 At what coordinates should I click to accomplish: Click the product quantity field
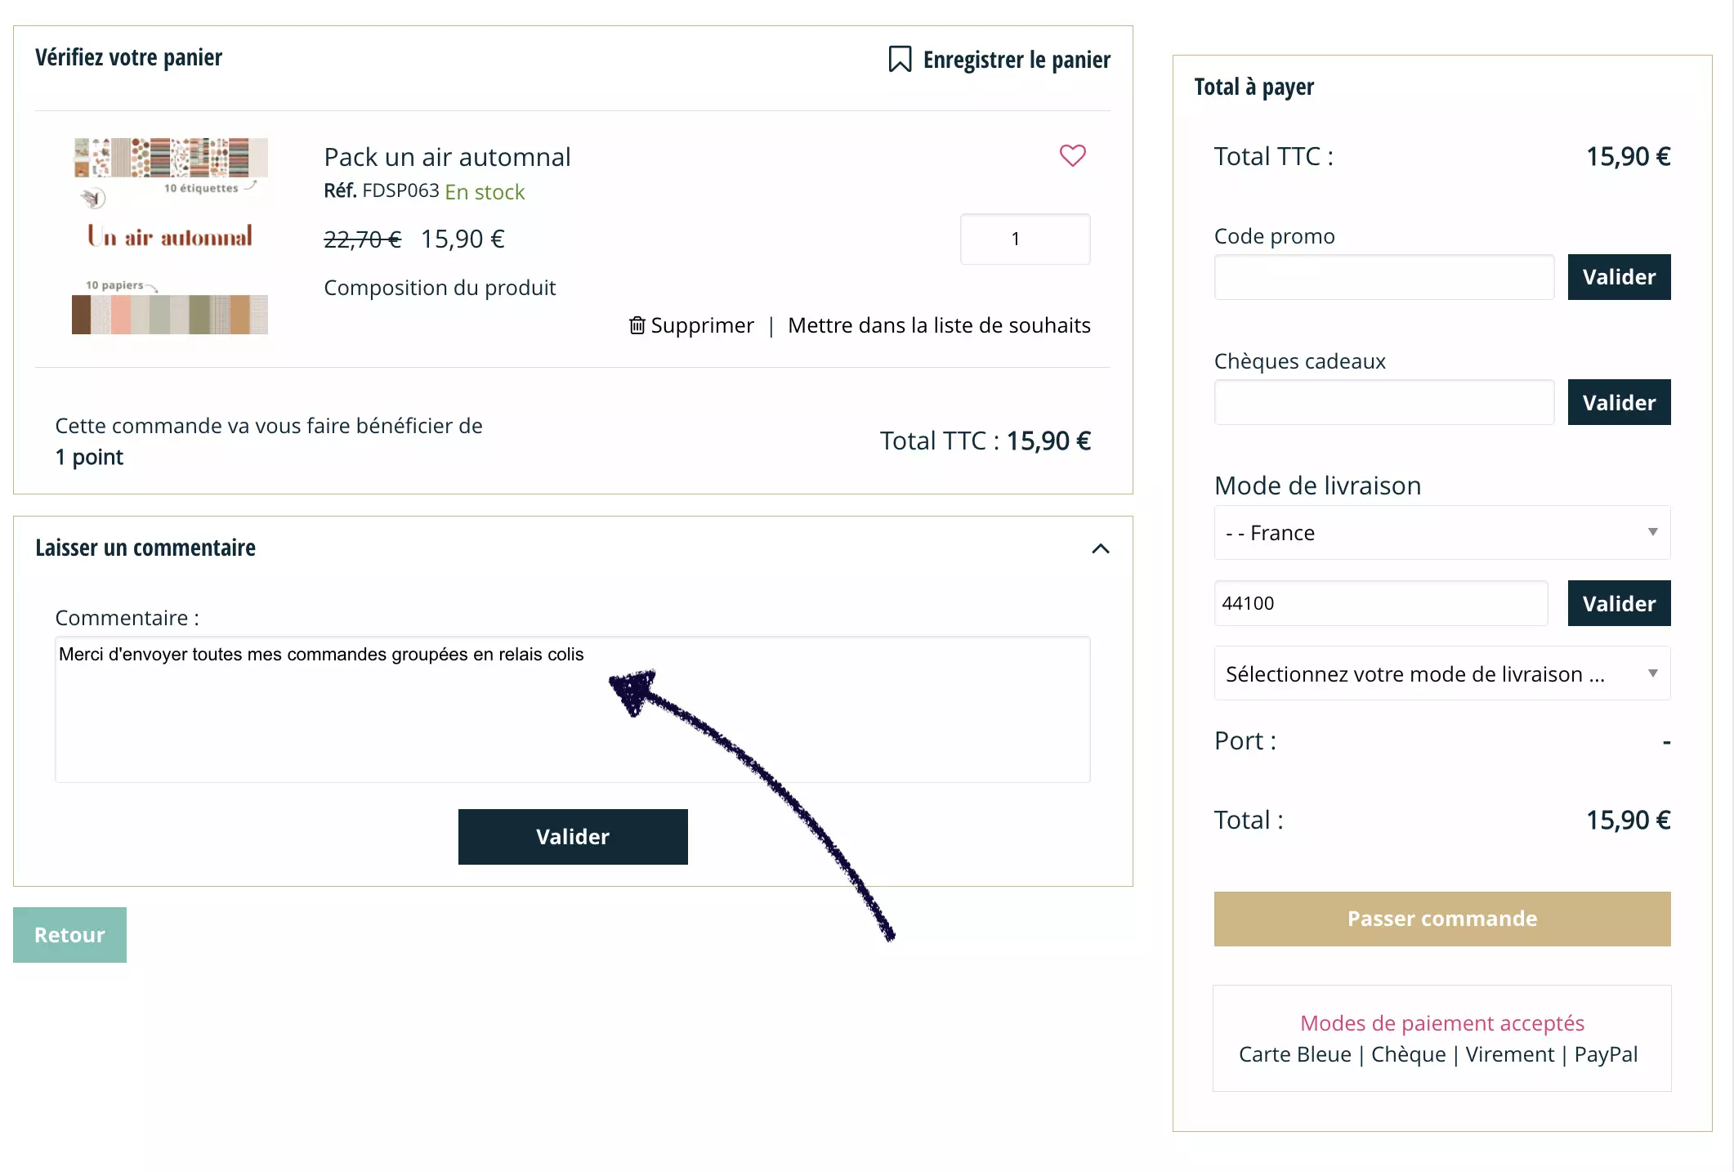(1025, 239)
